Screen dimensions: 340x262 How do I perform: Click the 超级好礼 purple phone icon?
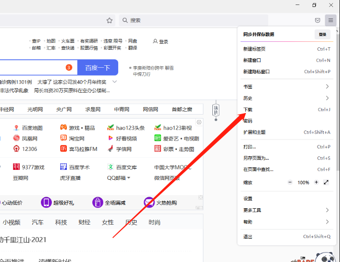[x=46, y=202]
